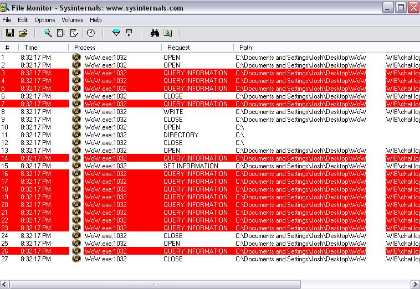Select the DIRECTORY request in row 11

[x=181, y=135]
